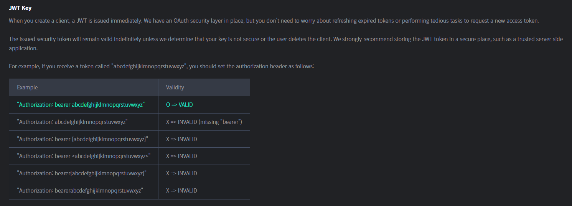572x206 pixels.
Task: Click the INVALID cell for angle-bracket row
Action: [181, 156]
